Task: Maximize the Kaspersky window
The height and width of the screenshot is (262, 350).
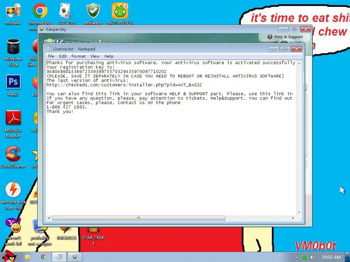Action: point(294,29)
